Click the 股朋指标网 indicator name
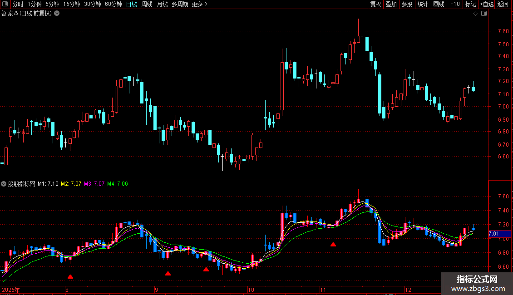Image resolution: width=513 pixels, height=295 pixels. [22, 184]
